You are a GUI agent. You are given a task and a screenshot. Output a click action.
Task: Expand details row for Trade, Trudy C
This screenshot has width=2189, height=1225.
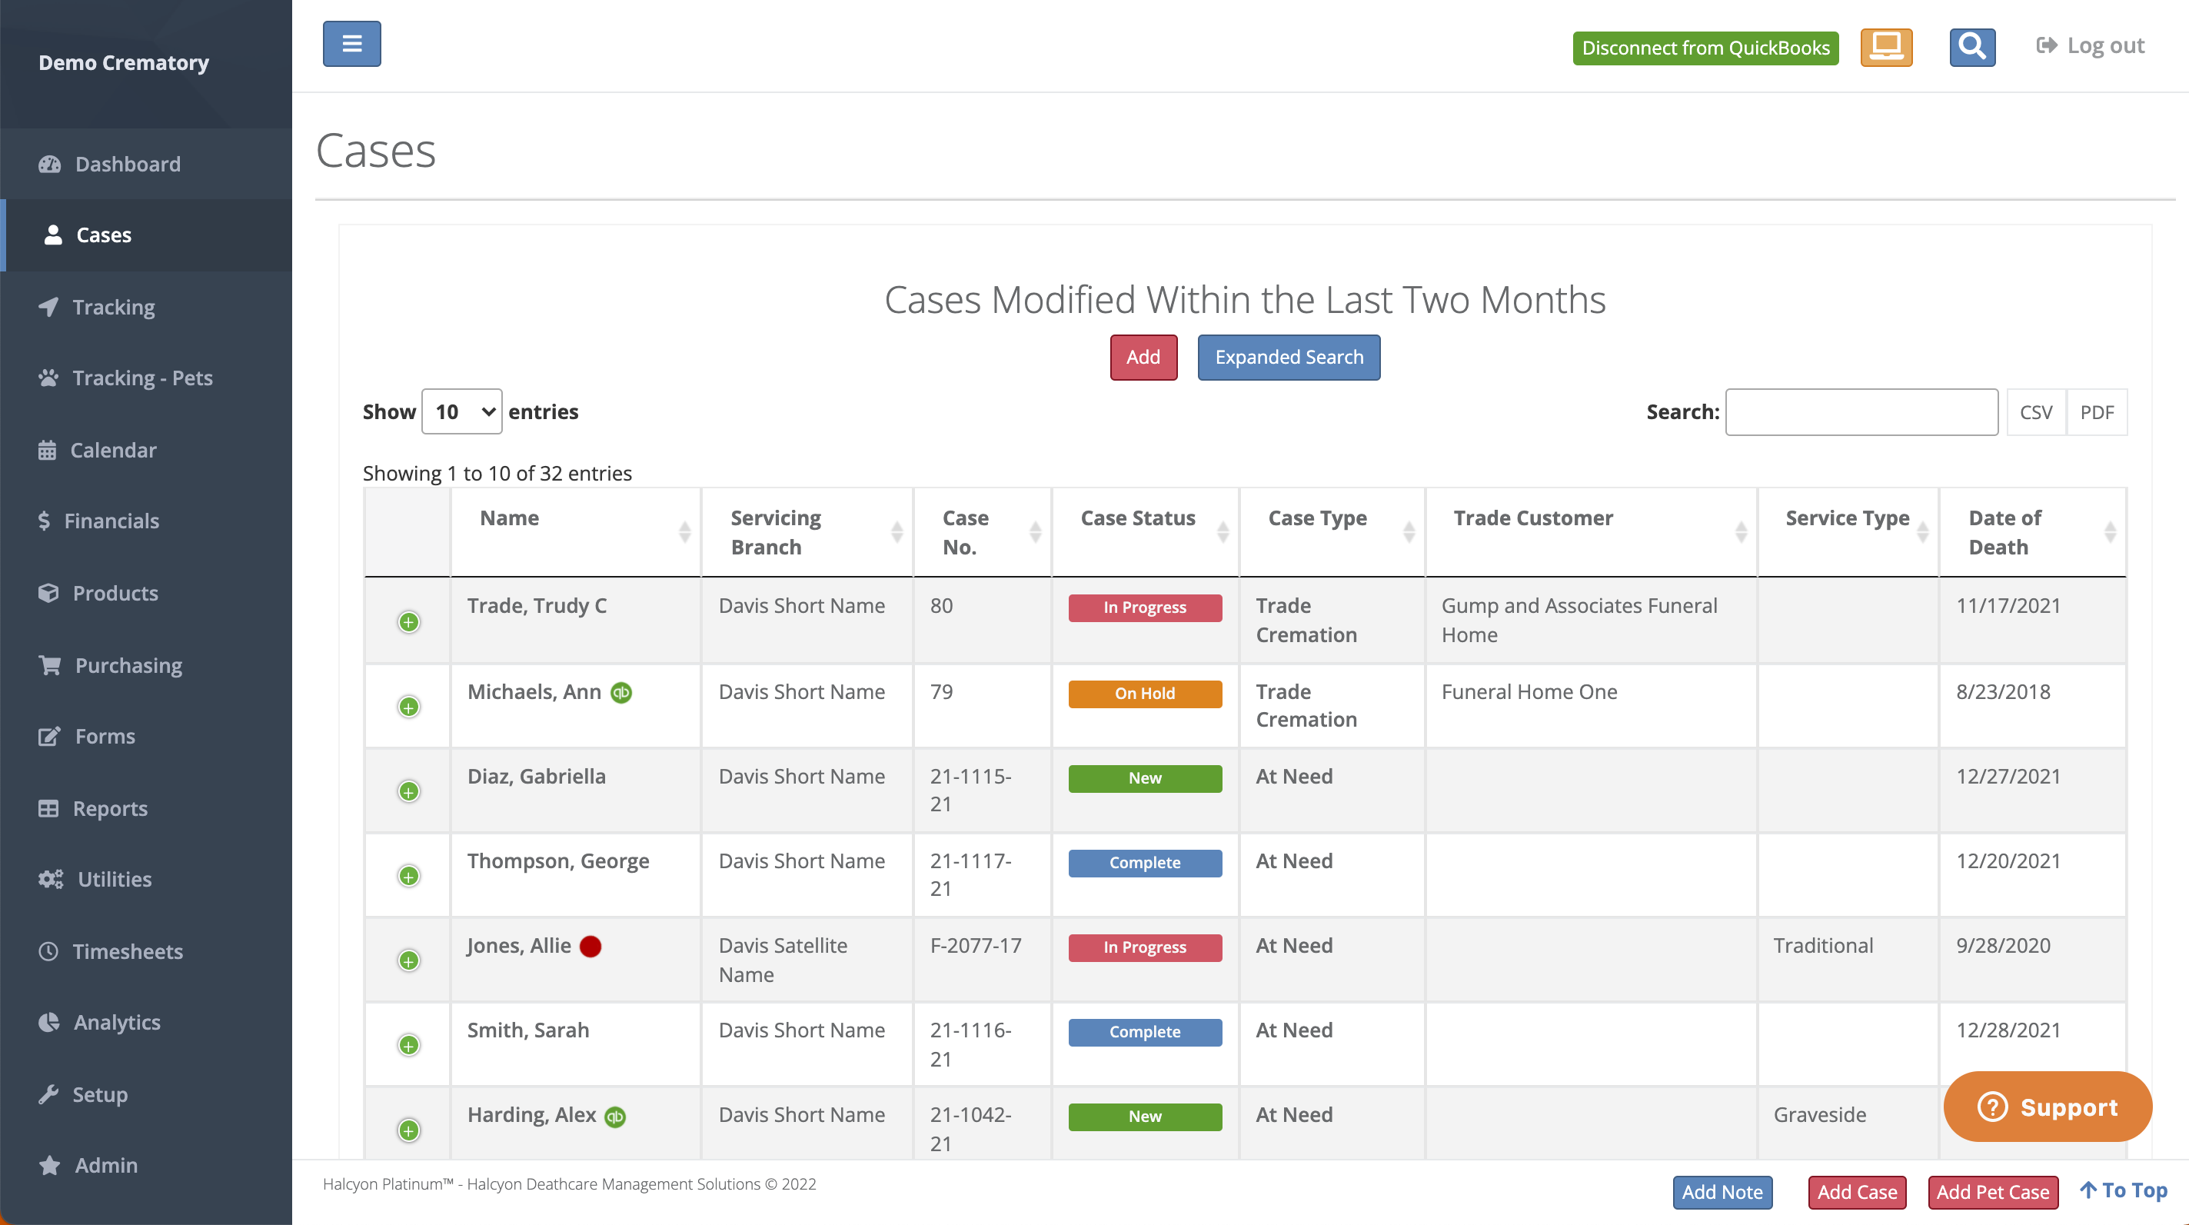click(x=409, y=621)
